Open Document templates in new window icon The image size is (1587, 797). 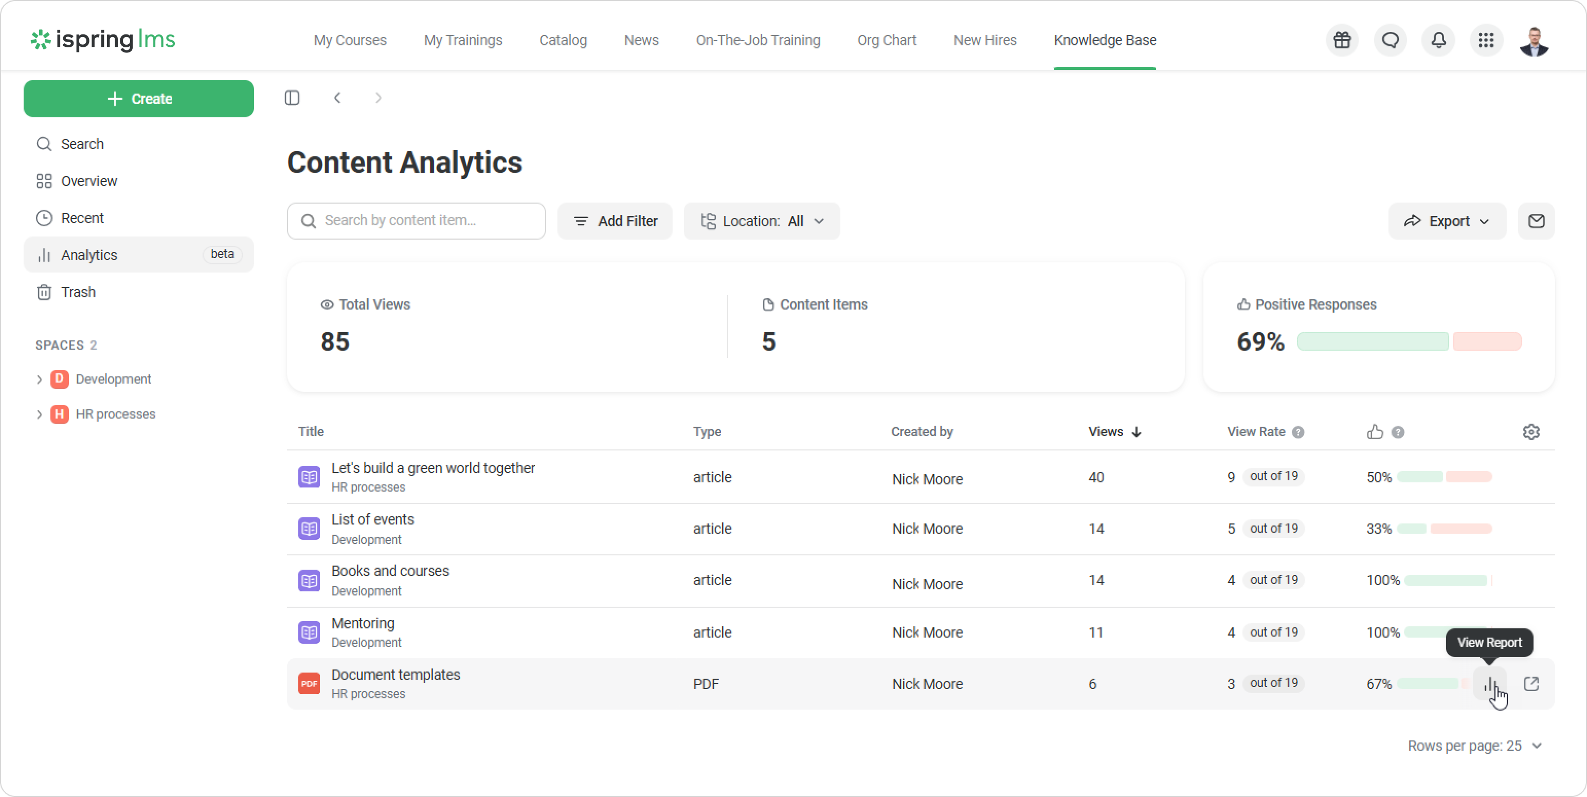(1531, 684)
